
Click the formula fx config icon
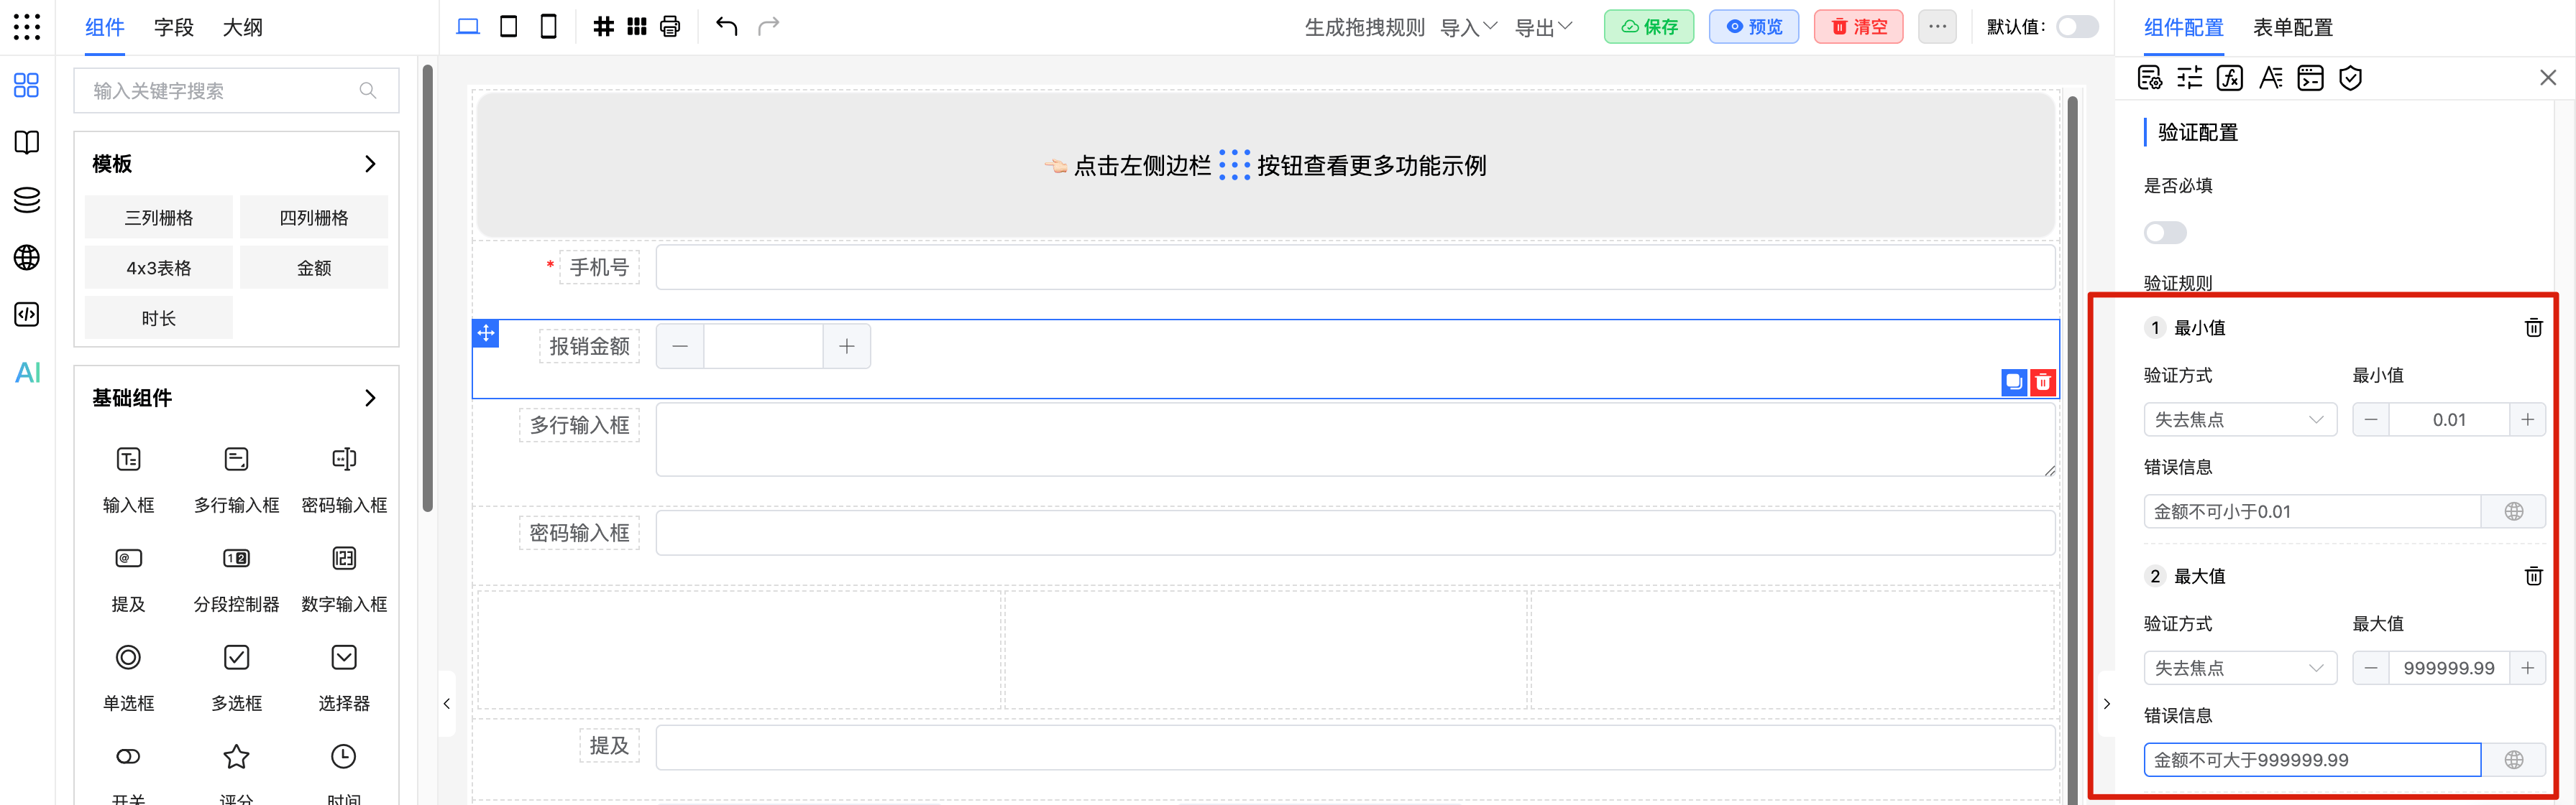[x=2229, y=78]
